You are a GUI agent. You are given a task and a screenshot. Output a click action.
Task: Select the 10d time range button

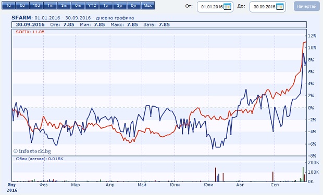pyautogui.click(x=36, y=6)
